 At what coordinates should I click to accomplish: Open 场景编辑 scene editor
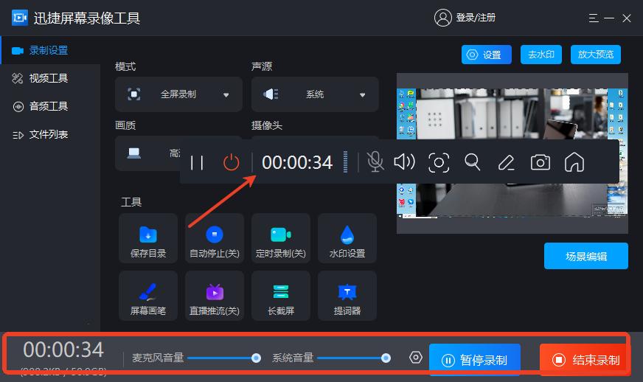click(x=586, y=256)
